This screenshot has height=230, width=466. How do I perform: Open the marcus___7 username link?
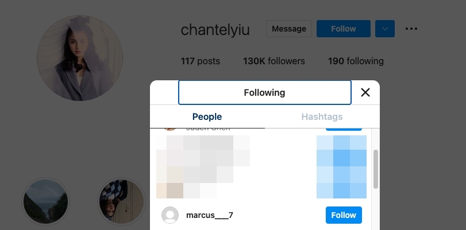coord(210,215)
